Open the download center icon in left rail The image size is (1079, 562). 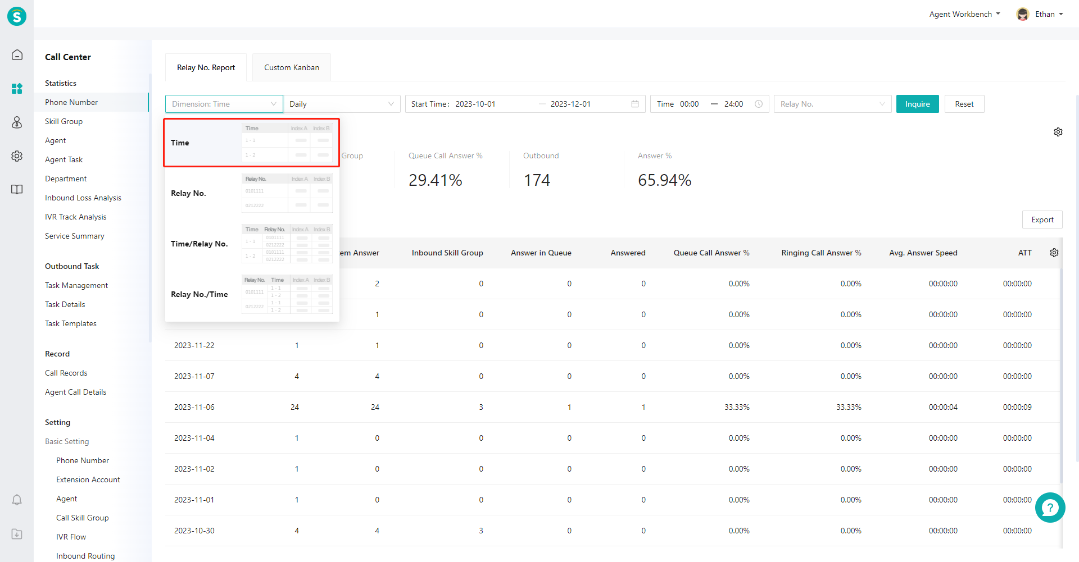[x=17, y=534]
